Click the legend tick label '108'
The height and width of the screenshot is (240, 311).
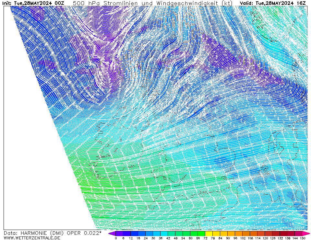tap(250, 238)
